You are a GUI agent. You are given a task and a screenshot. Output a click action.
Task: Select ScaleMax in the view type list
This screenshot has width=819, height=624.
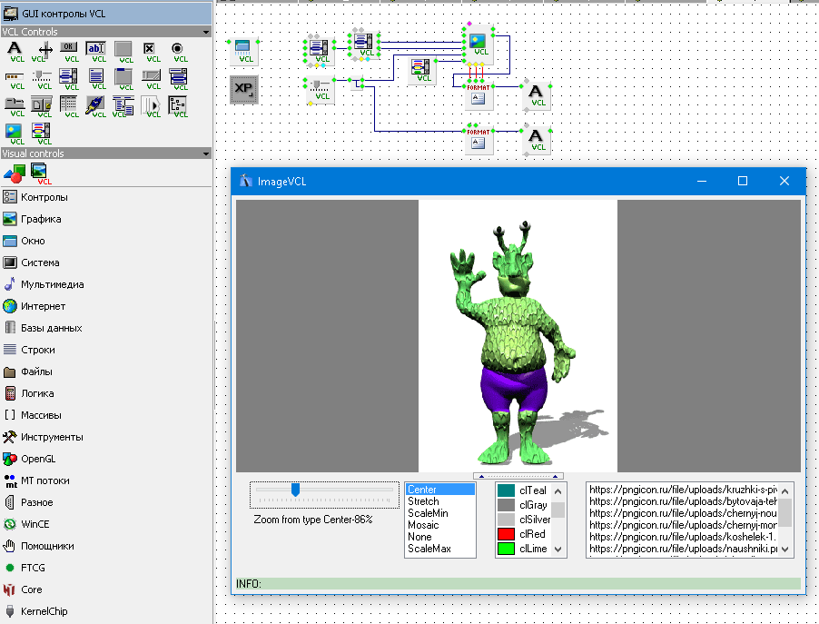[x=439, y=549]
